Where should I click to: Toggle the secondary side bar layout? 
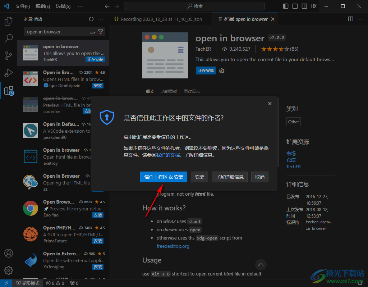304,6
